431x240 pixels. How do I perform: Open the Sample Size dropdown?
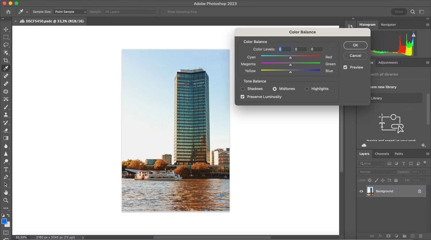[70, 12]
